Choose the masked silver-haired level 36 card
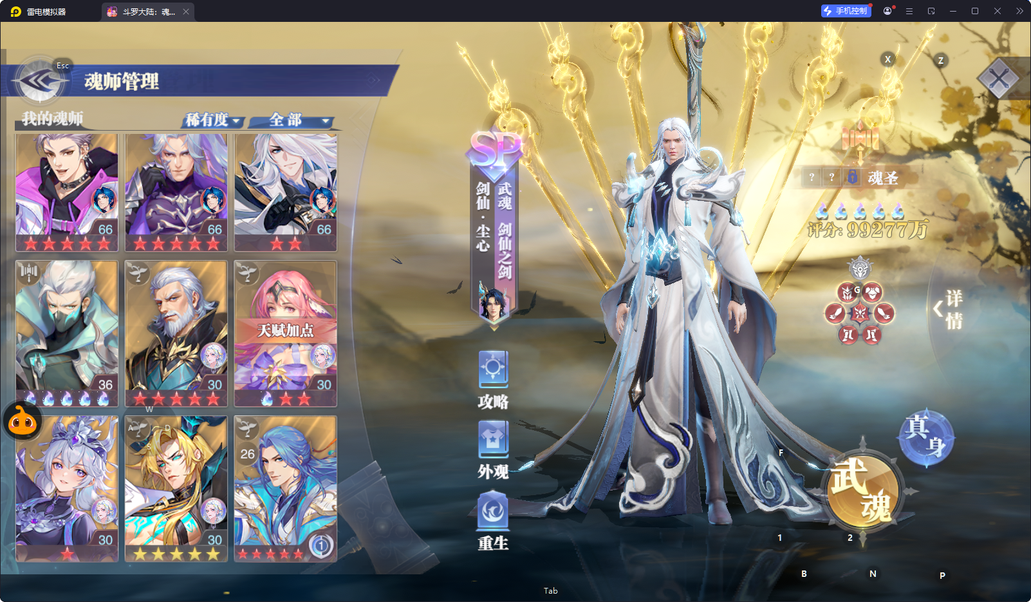The height and width of the screenshot is (602, 1031). (x=67, y=334)
